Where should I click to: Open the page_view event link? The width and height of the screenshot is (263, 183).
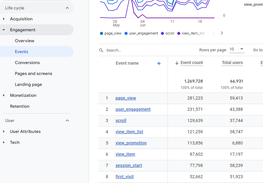[126, 98]
